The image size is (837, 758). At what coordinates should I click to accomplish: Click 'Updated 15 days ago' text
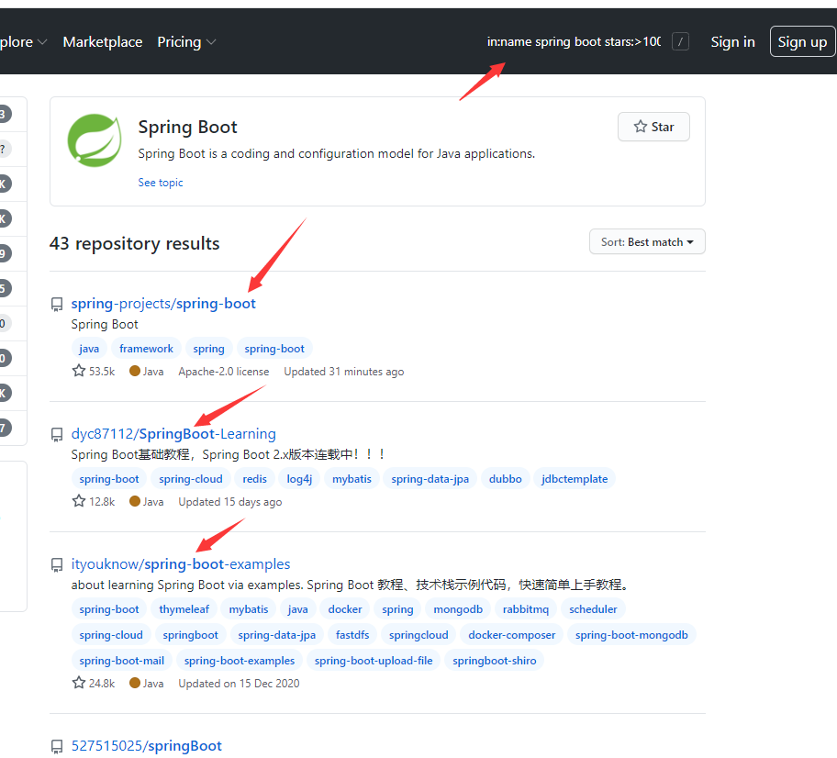pyautogui.click(x=230, y=502)
